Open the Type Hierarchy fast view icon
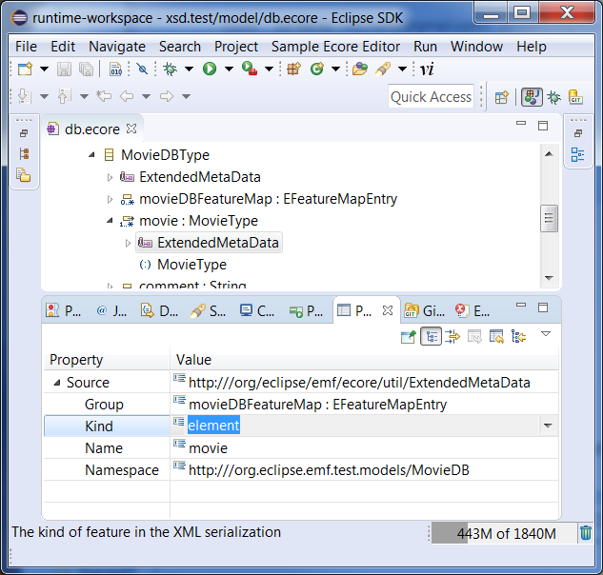 (x=24, y=153)
